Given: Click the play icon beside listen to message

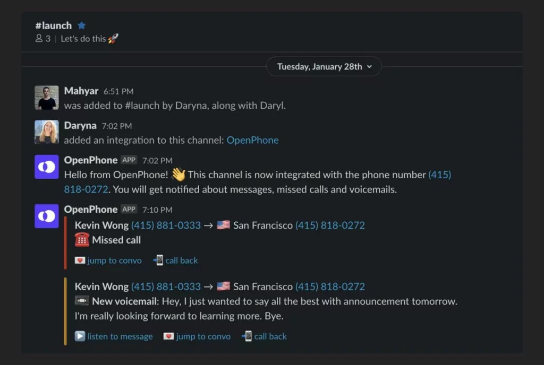Looking at the screenshot, I should tap(80, 336).
